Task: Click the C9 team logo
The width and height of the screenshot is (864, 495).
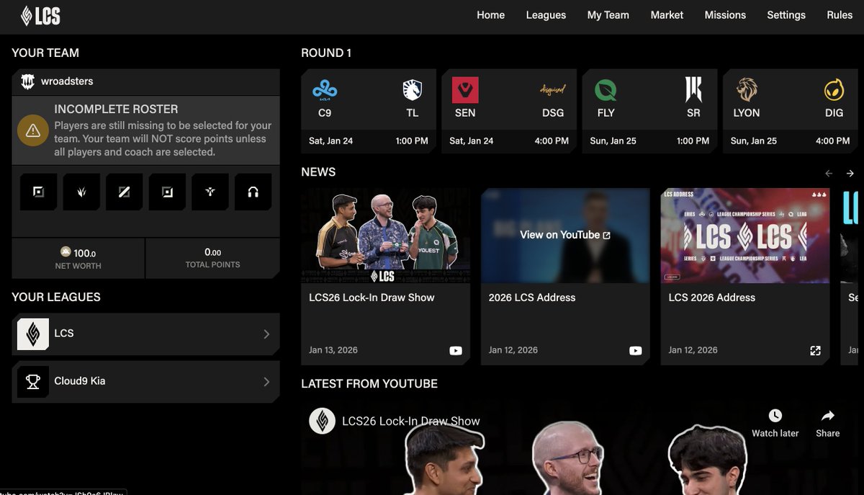Action: click(325, 90)
